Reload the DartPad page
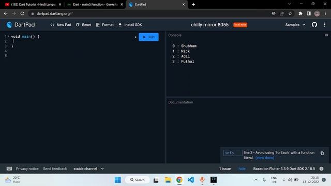Screen dimensions: 331x186 click(x=22, y=13)
